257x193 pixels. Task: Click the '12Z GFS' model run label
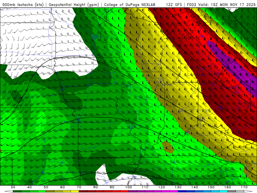click(174, 5)
